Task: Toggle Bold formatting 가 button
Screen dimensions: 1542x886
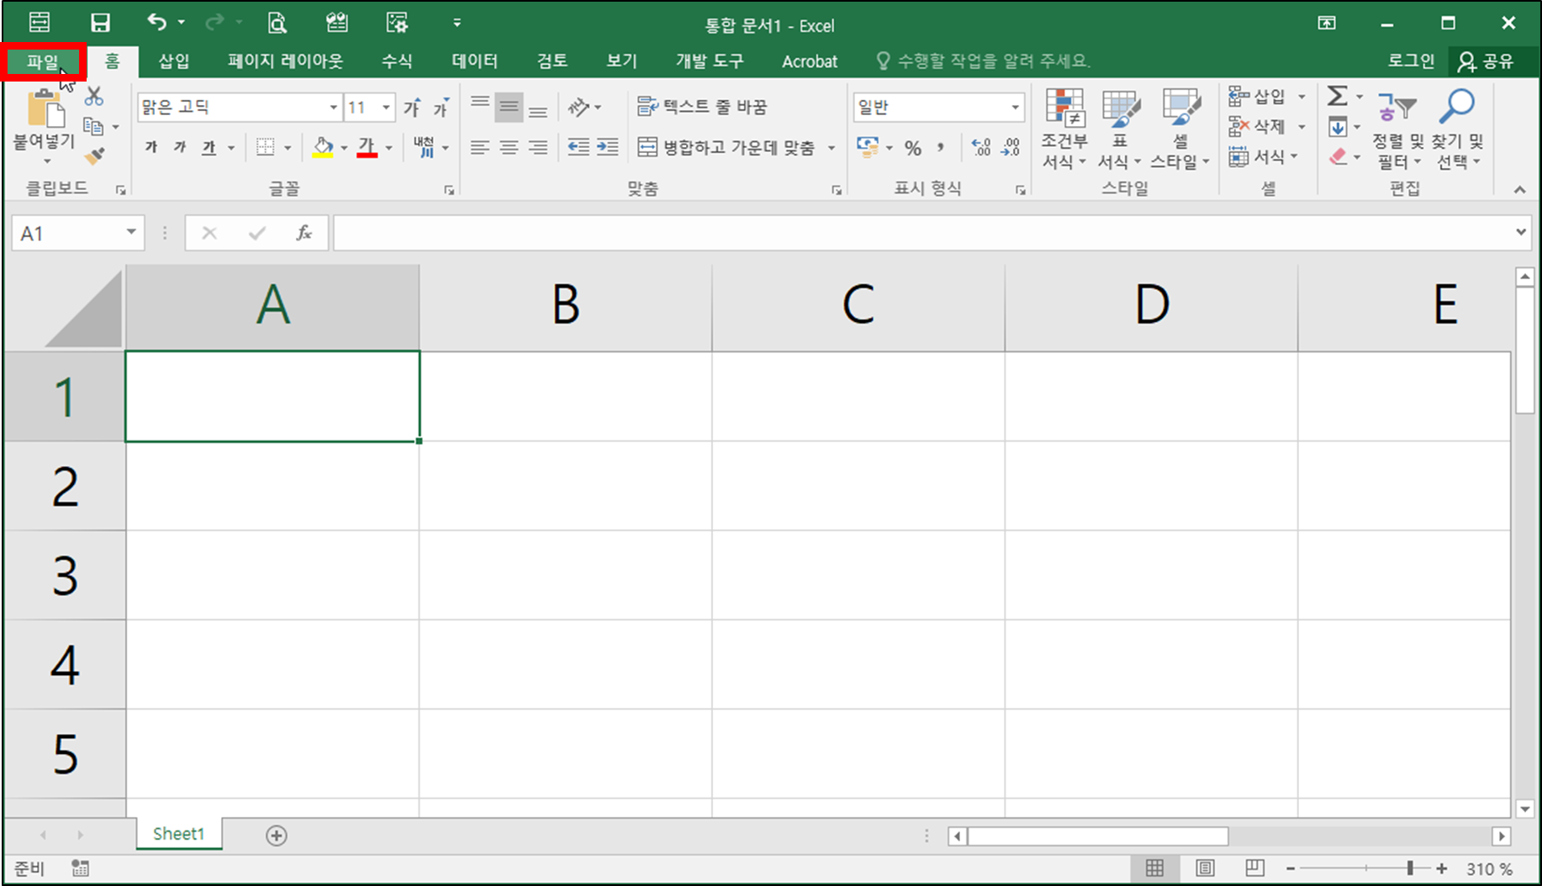Action: point(151,147)
